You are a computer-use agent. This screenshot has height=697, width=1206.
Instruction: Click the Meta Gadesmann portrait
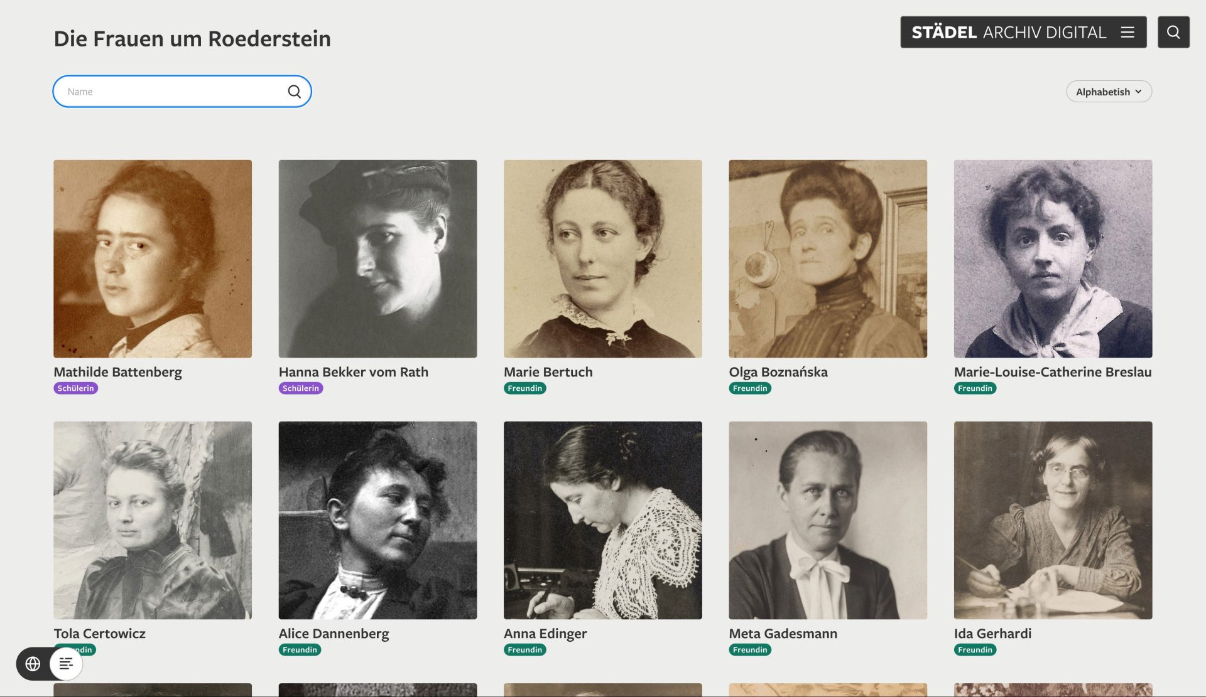pyautogui.click(x=827, y=520)
